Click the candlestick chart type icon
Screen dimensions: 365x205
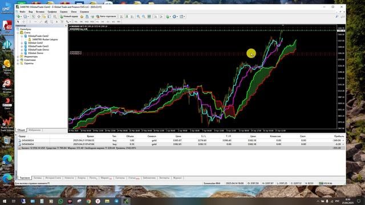[127, 17]
